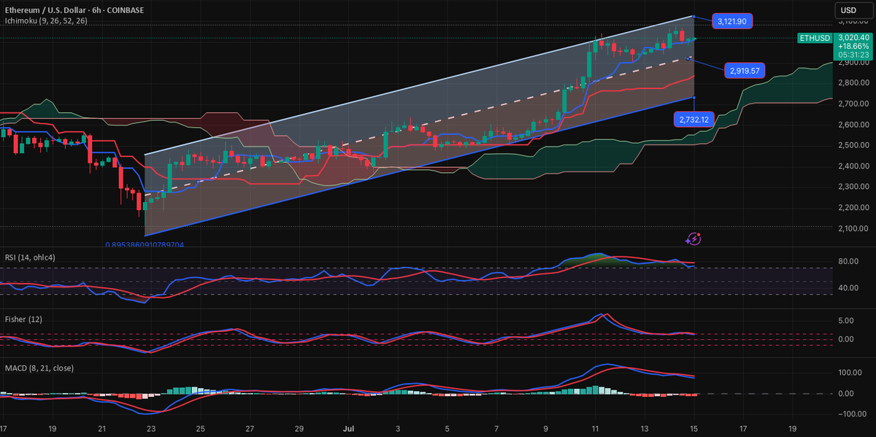Viewport: 876px width, 437px height.
Task: Click the 2,919.57 price callout
Action: [744, 71]
